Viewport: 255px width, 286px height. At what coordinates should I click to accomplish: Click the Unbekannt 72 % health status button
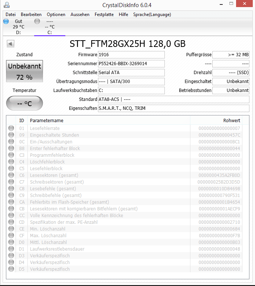pos(24,71)
